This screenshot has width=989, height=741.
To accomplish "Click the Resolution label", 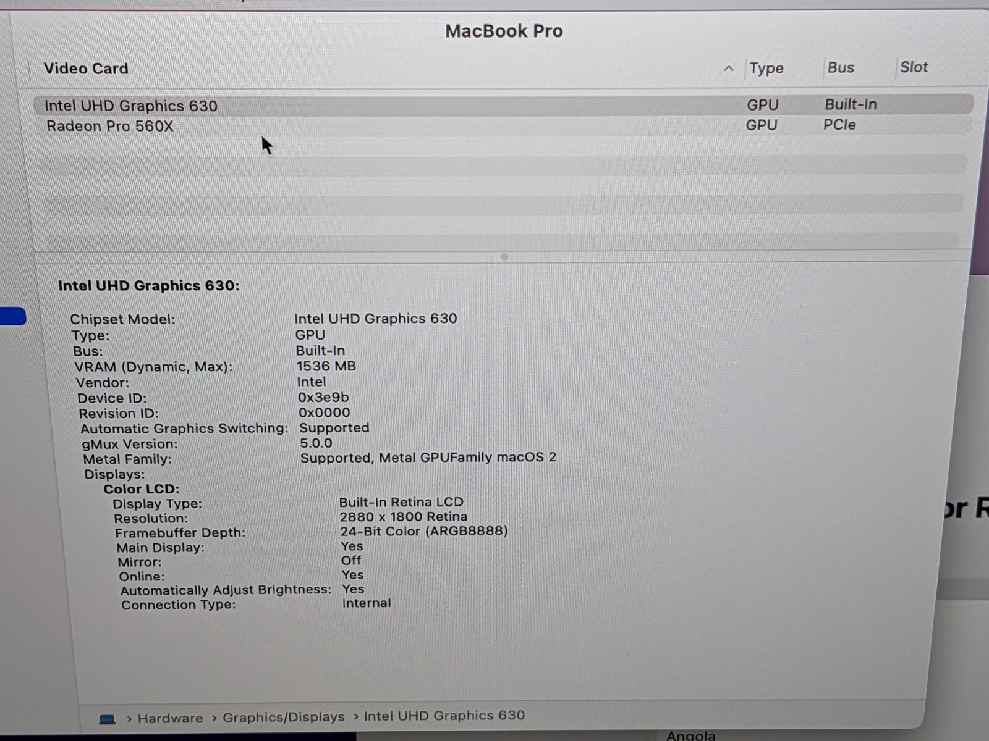I will [x=151, y=519].
